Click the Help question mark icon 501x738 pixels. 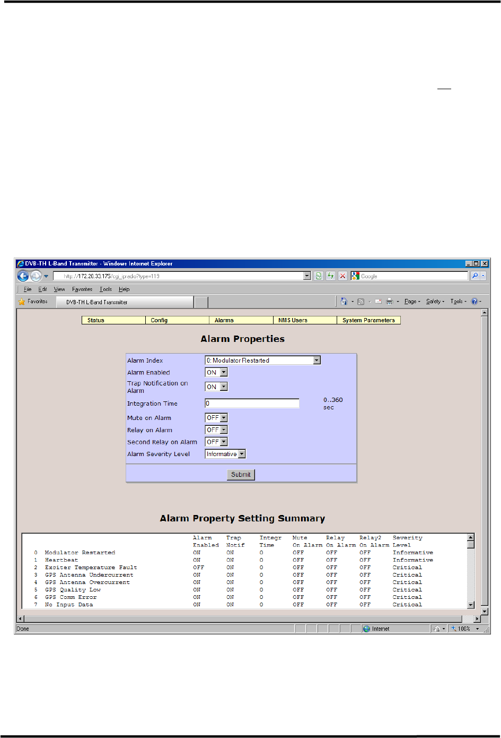(474, 302)
